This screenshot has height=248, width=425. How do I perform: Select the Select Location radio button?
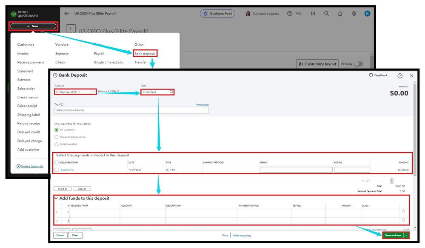coord(57,144)
